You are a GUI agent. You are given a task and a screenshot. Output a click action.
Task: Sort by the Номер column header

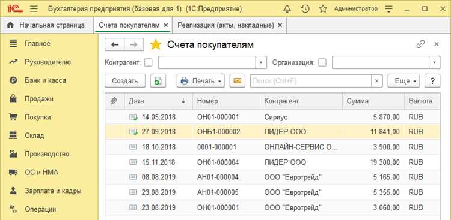click(x=226, y=101)
